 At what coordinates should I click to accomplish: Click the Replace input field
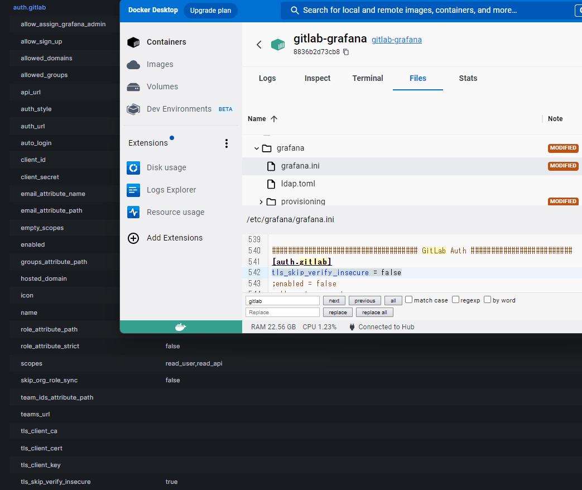point(282,312)
